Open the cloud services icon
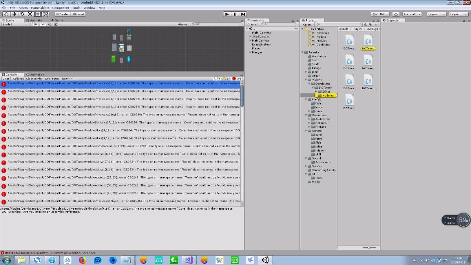471x265 pixels. point(396,14)
